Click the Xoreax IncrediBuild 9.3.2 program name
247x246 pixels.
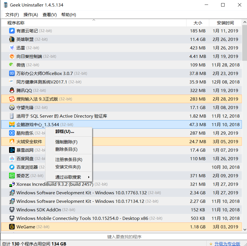point(55,184)
